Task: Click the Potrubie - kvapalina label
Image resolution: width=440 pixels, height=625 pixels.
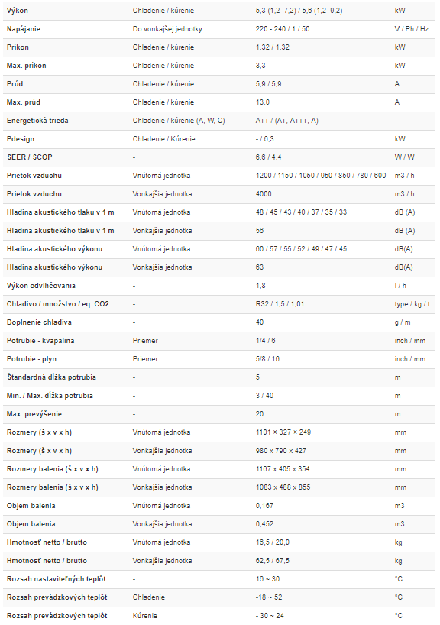Action: [x=40, y=341]
